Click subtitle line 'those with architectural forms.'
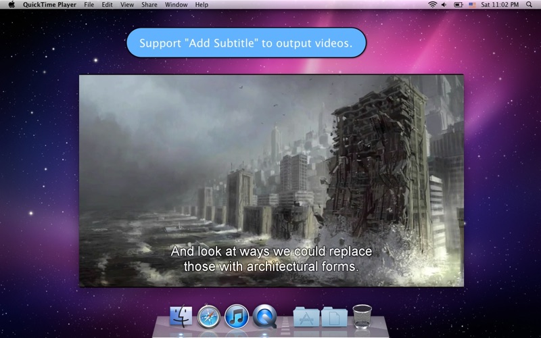 tap(271, 266)
